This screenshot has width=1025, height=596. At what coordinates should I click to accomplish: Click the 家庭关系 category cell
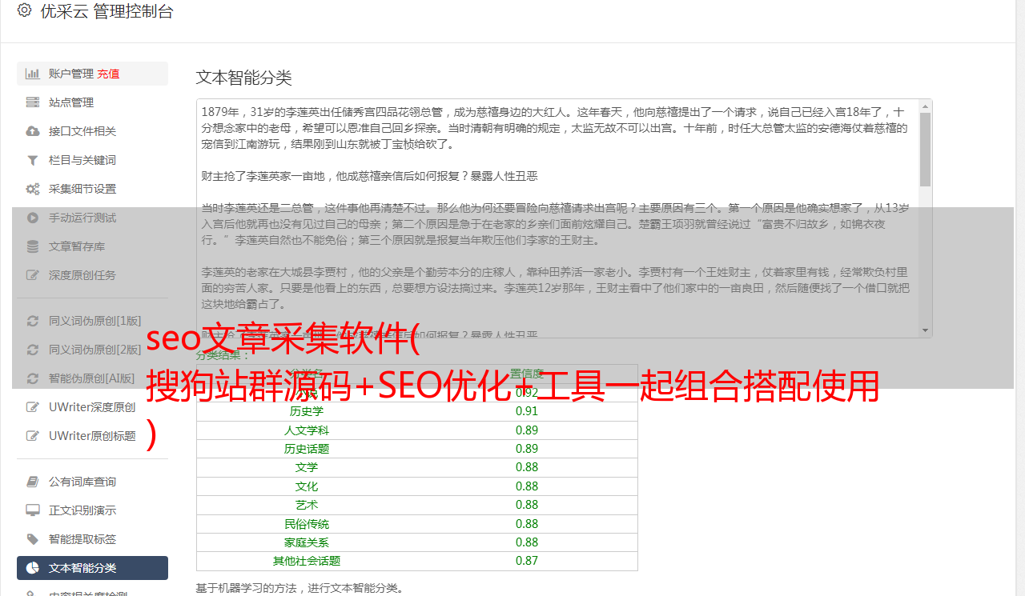307,542
